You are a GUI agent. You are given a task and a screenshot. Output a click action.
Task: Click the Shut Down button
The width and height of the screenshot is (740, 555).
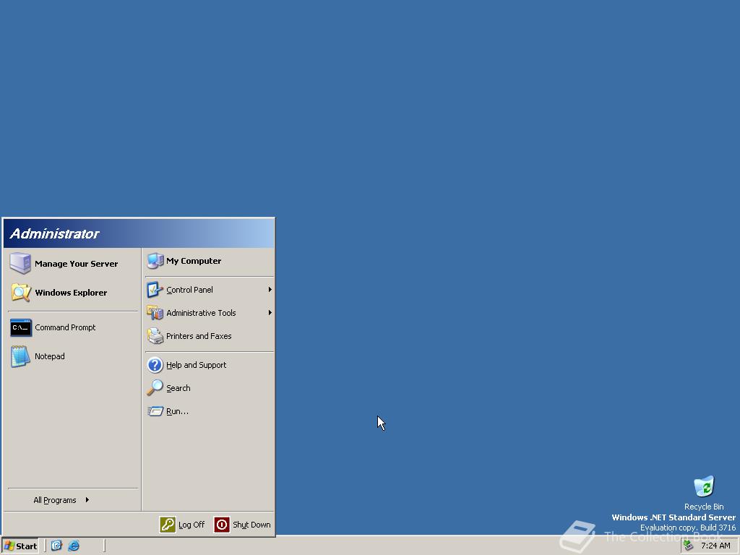point(243,525)
